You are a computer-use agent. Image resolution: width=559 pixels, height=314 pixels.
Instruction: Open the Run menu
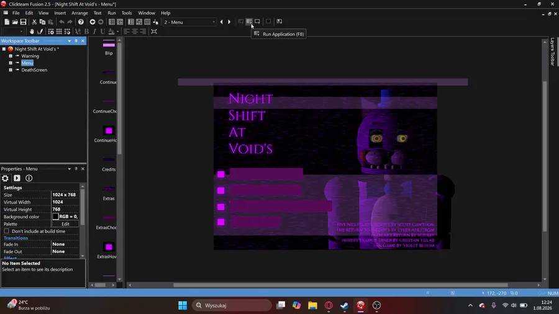click(112, 13)
